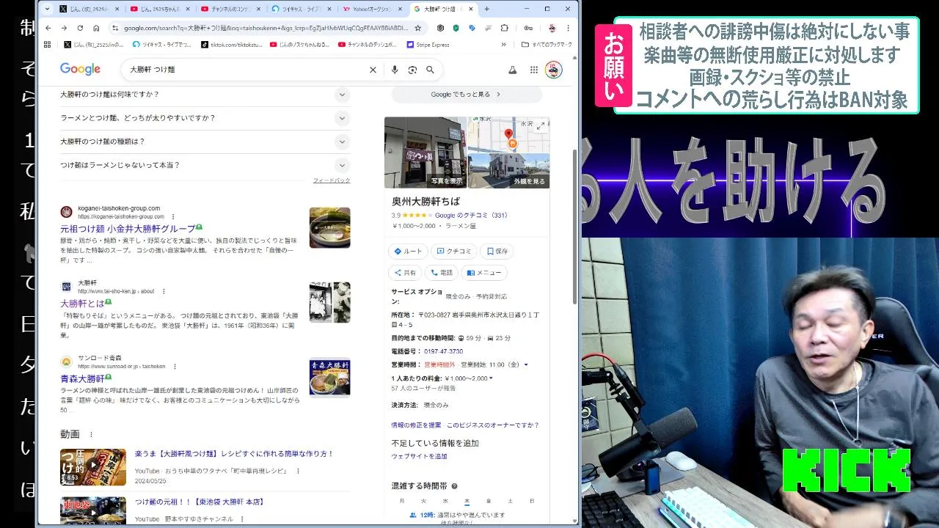Open the Stripe Express bookmark

[428, 44]
